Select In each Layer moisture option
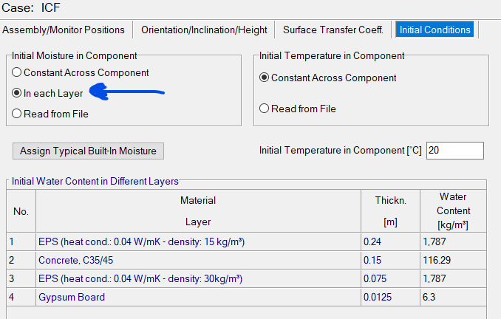501x319 pixels. coord(17,94)
